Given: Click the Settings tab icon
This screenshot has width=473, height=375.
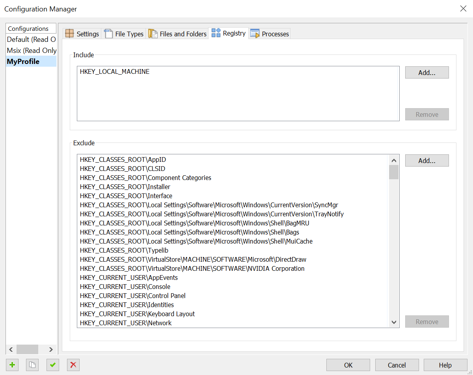Looking at the screenshot, I should click(69, 34).
